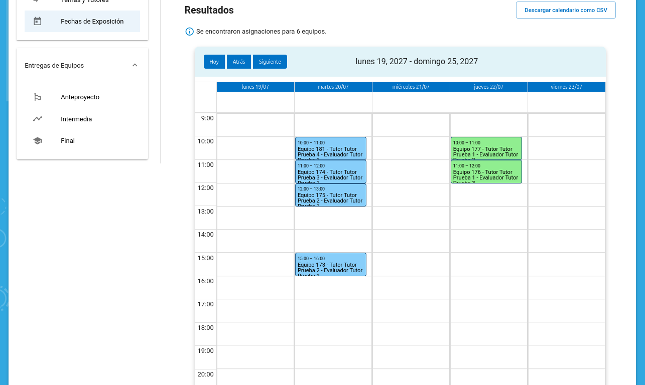Select the Equipo 174 event block
This screenshot has width=645, height=385.
tap(330, 171)
